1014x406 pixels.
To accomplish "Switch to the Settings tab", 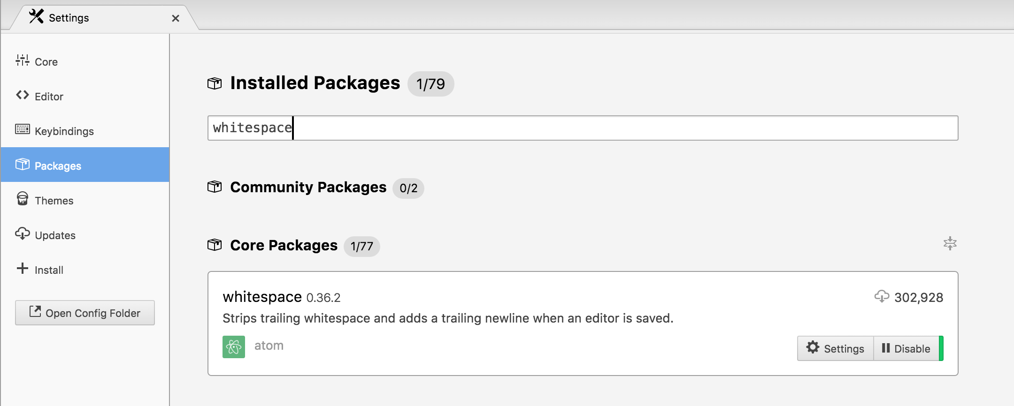I will point(69,18).
